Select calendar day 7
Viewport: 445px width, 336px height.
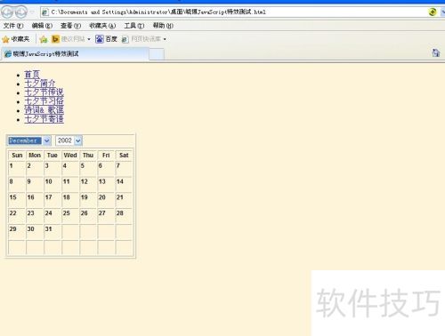click(x=124, y=168)
